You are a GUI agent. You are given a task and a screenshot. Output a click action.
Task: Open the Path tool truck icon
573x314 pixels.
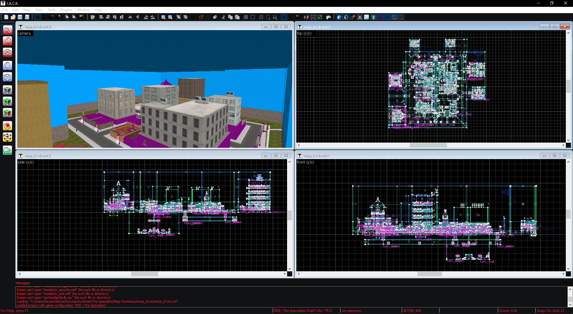[x=7, y=150]
